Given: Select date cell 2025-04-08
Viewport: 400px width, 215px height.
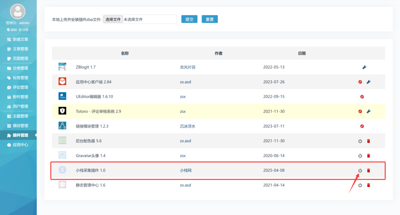Looking at the screenshot, I should click(274, 170).
